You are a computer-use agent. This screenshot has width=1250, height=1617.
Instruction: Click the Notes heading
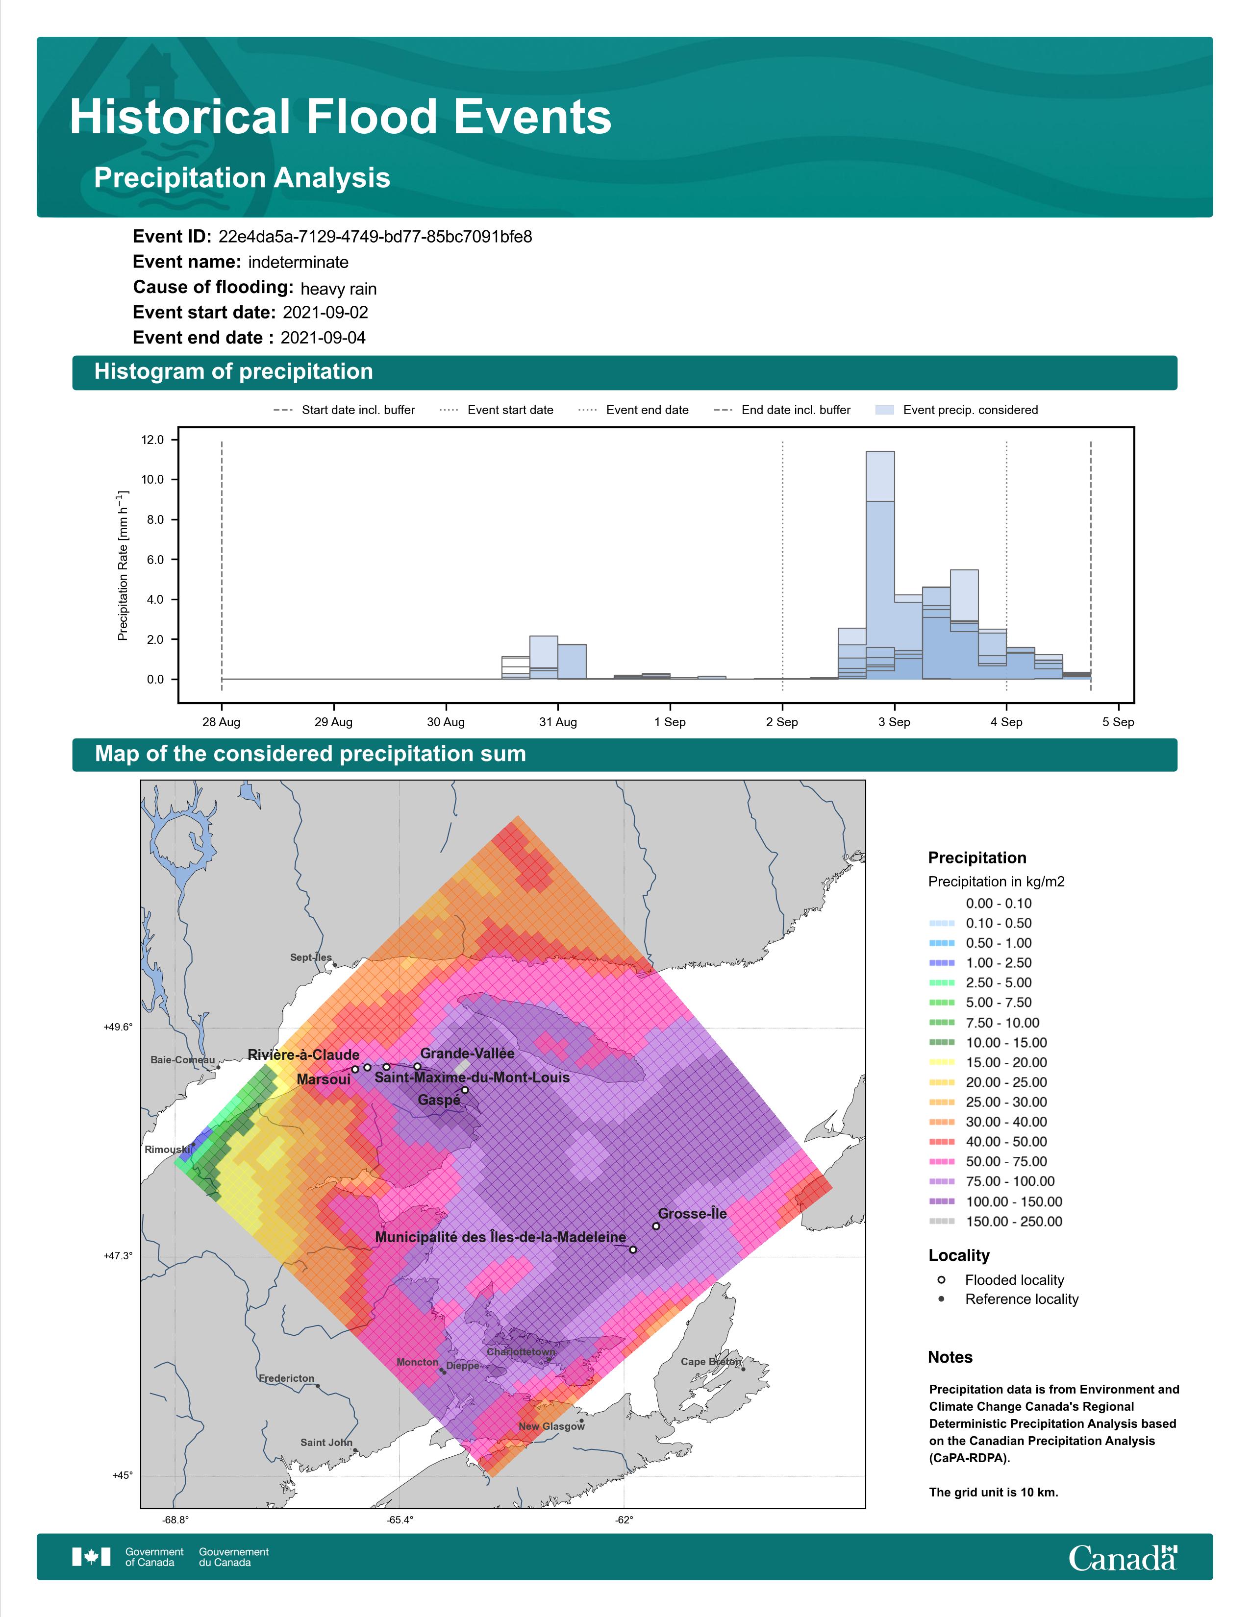(950, 1357)
